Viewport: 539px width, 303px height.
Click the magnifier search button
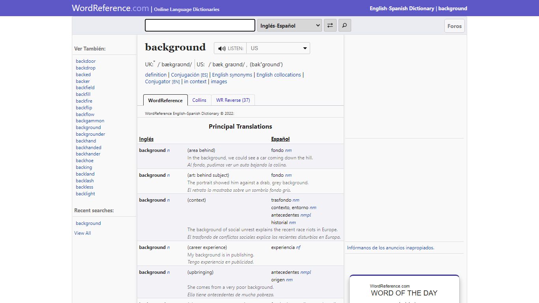(344, 26)
